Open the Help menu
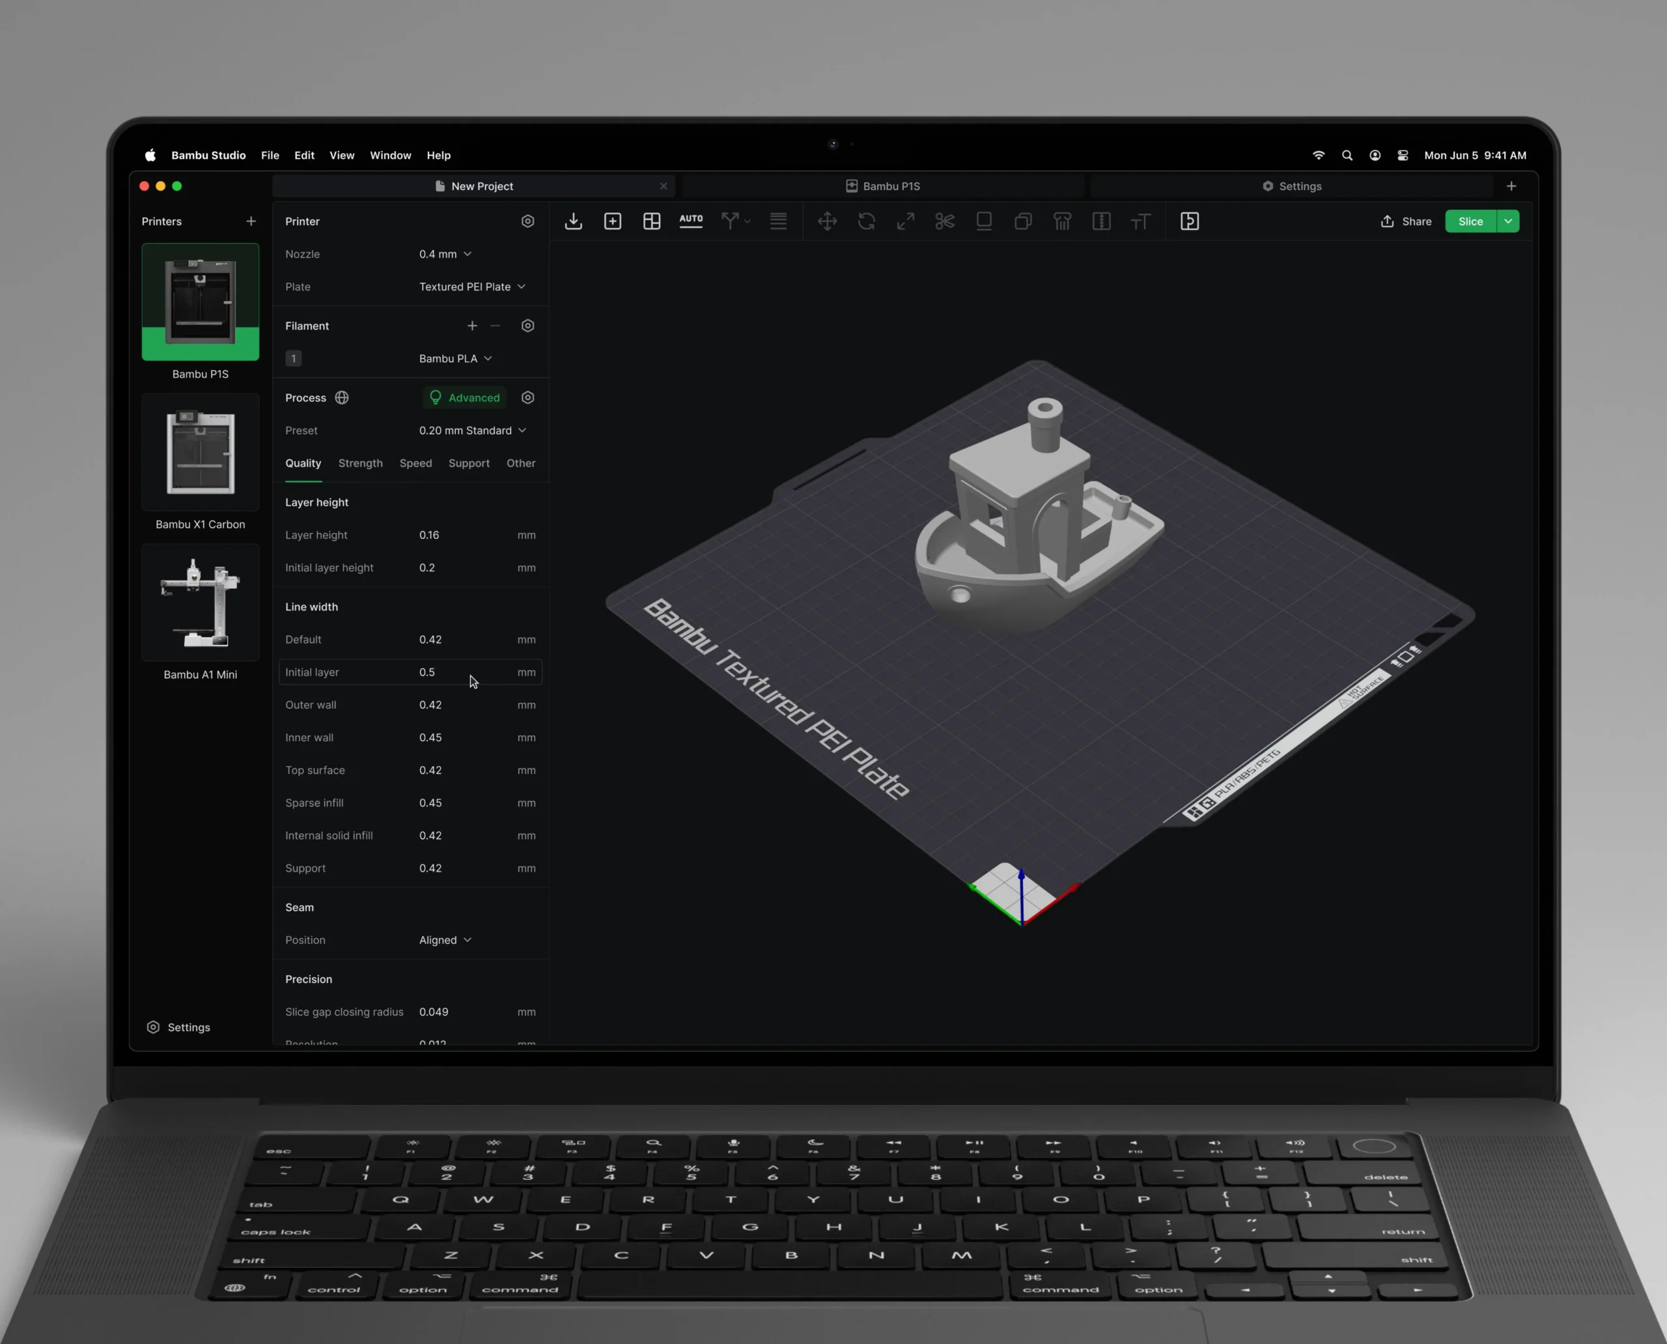The height and width of the screenshot is (1344, 1667). (x=439, y=156)
